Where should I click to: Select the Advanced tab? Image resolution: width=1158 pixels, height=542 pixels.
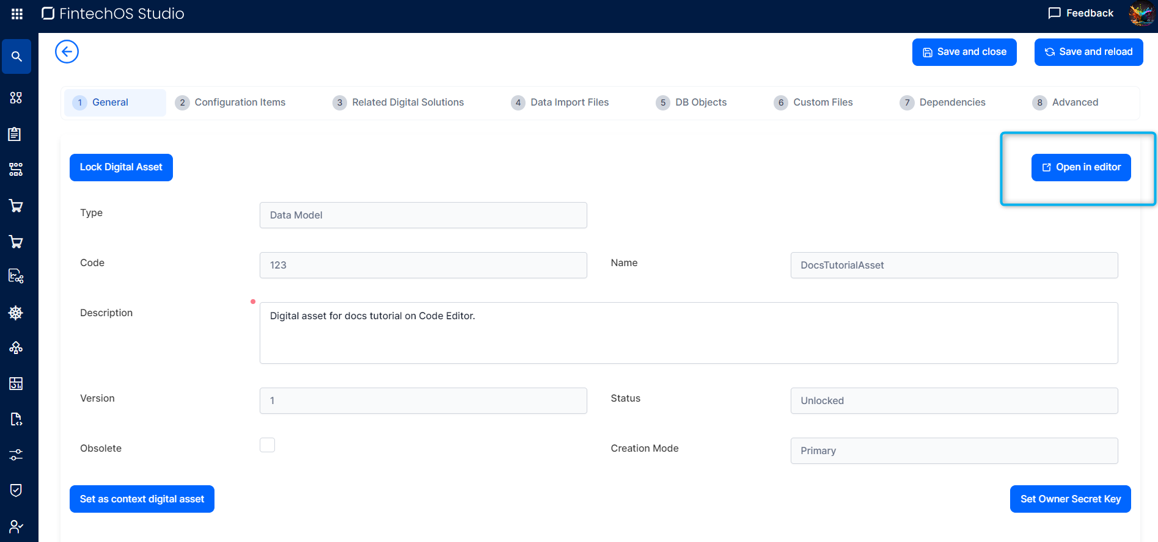1074,103
